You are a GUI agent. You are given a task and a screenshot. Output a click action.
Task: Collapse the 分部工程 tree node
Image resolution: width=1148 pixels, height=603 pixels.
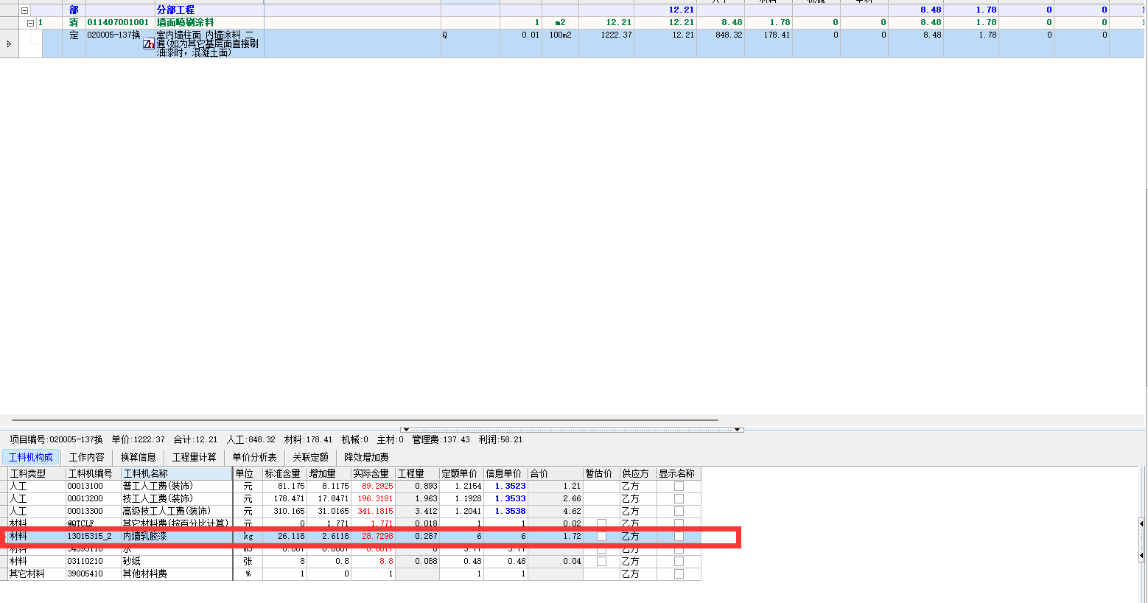click(24, 10)
